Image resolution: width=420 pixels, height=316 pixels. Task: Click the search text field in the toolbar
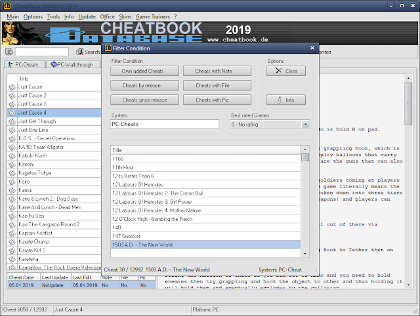[42, 52]
